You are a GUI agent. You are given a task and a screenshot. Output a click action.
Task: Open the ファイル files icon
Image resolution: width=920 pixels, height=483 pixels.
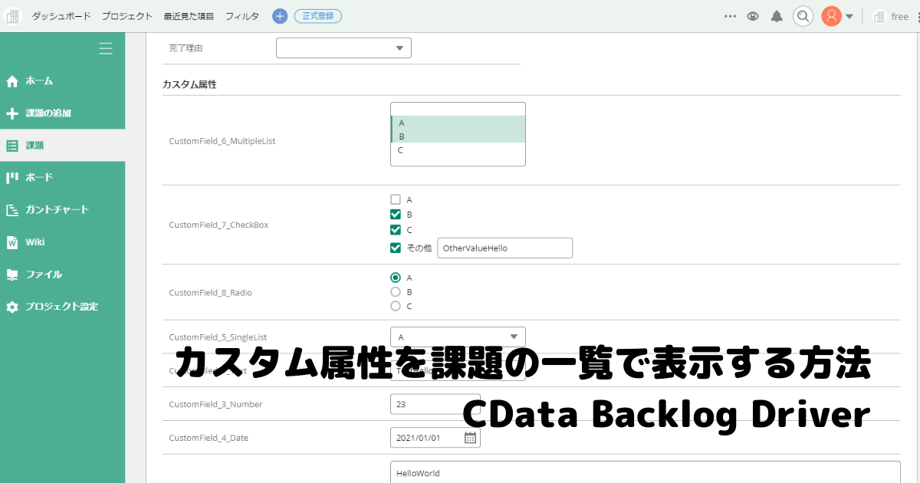coord(11,274)
